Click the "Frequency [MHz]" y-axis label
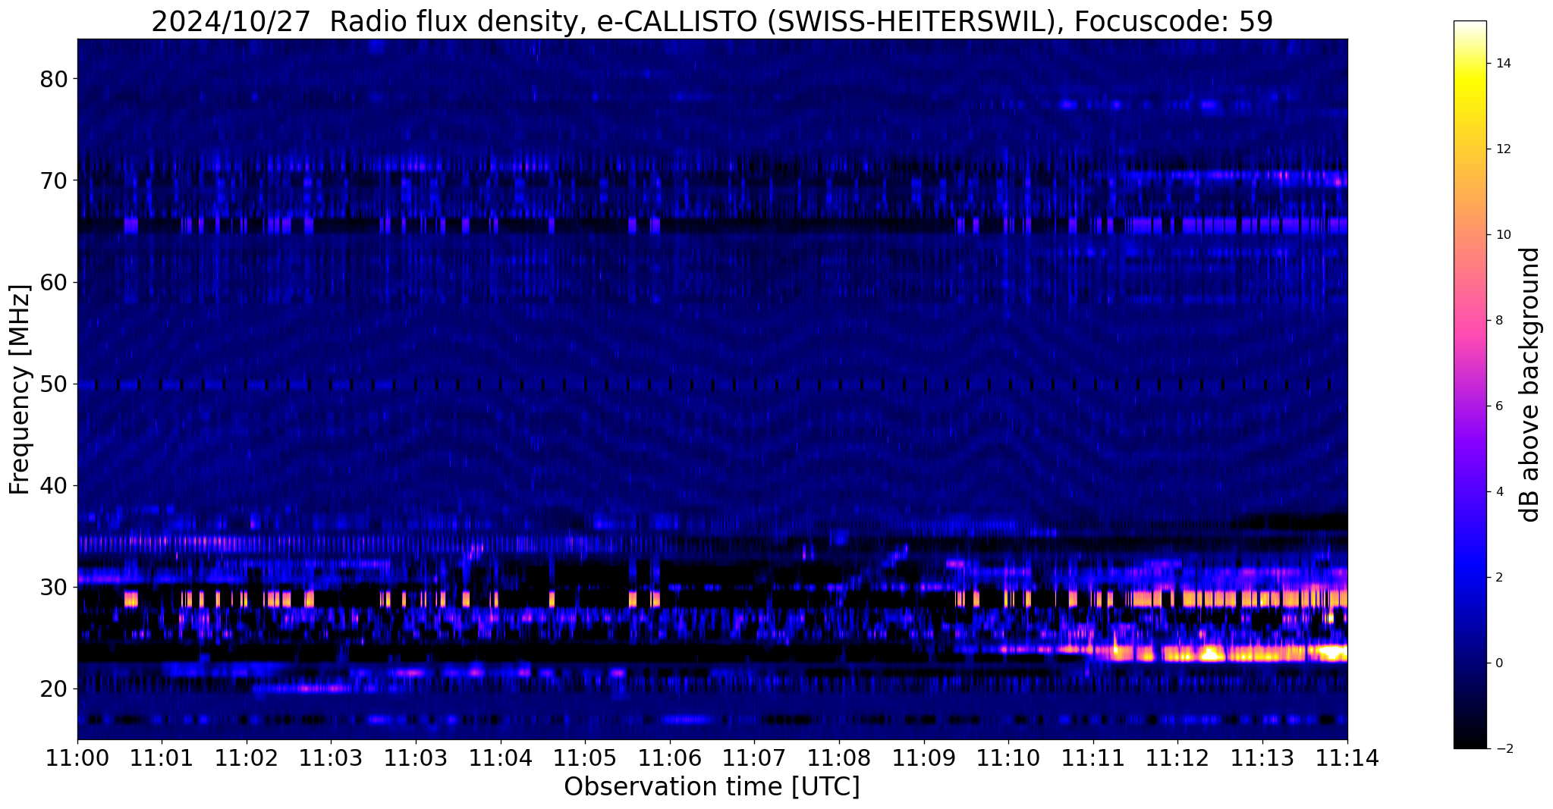The width and height of the screenshot is (1553, 809). [20, 390]
